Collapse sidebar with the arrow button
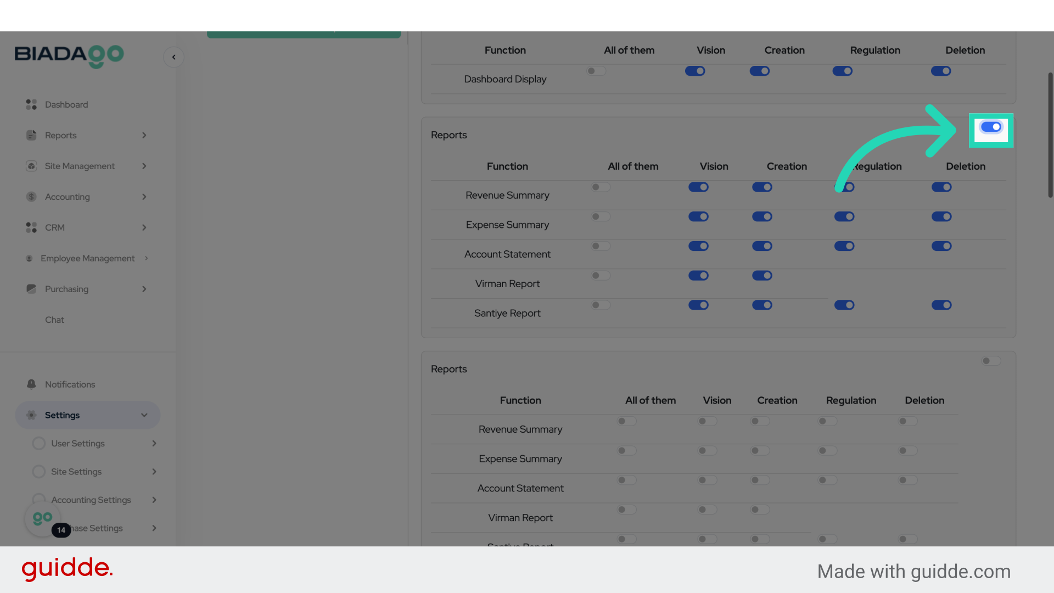Screen dimensions: 1054x593 173,57
